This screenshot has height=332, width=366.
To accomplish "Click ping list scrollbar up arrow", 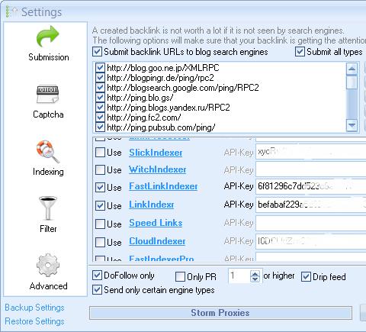I will tap(352, 69).
